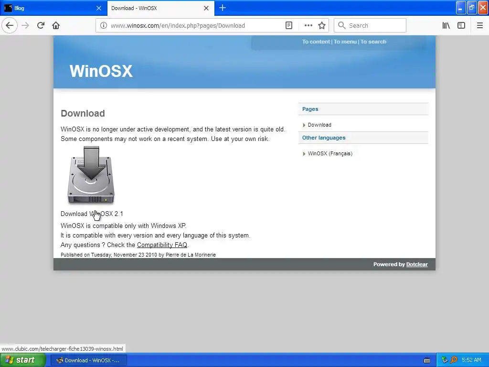Close the Blog tab
Viewport: 489px width, 367px height.
98,8
